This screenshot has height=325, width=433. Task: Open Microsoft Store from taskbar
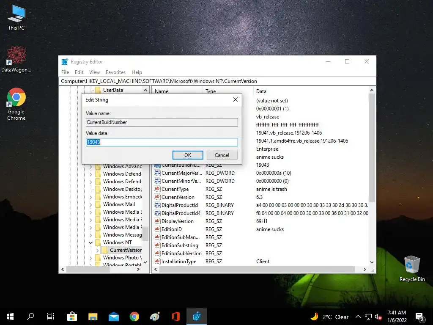point(72,317)
